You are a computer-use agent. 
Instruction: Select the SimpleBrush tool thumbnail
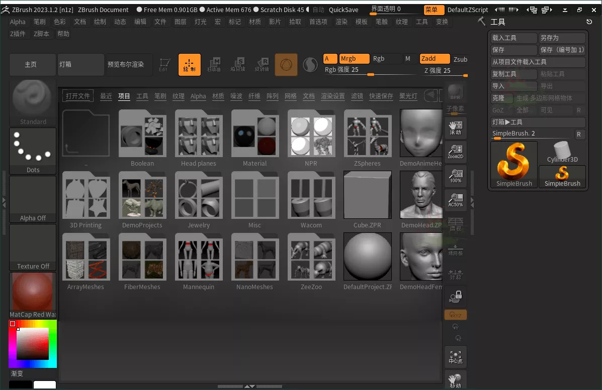pos(513,163)
